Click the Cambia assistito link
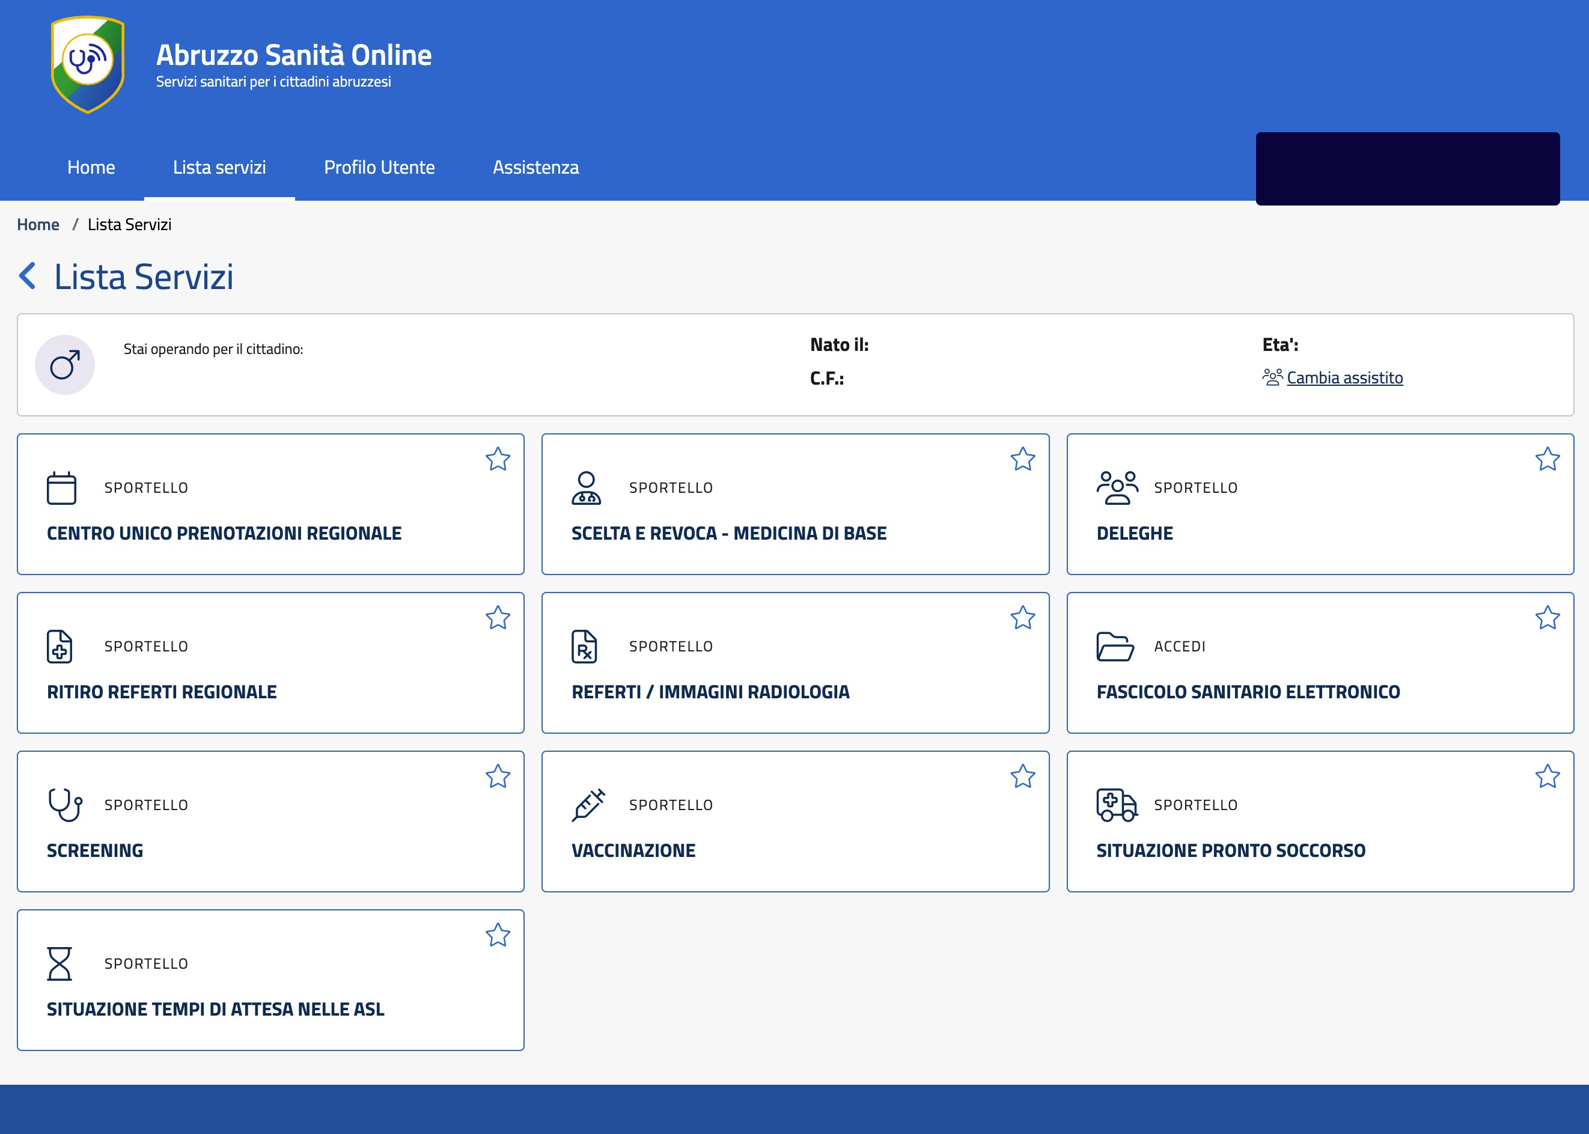The width and height of the screenshot is (1589, 1134). (x=1344, y=378)
